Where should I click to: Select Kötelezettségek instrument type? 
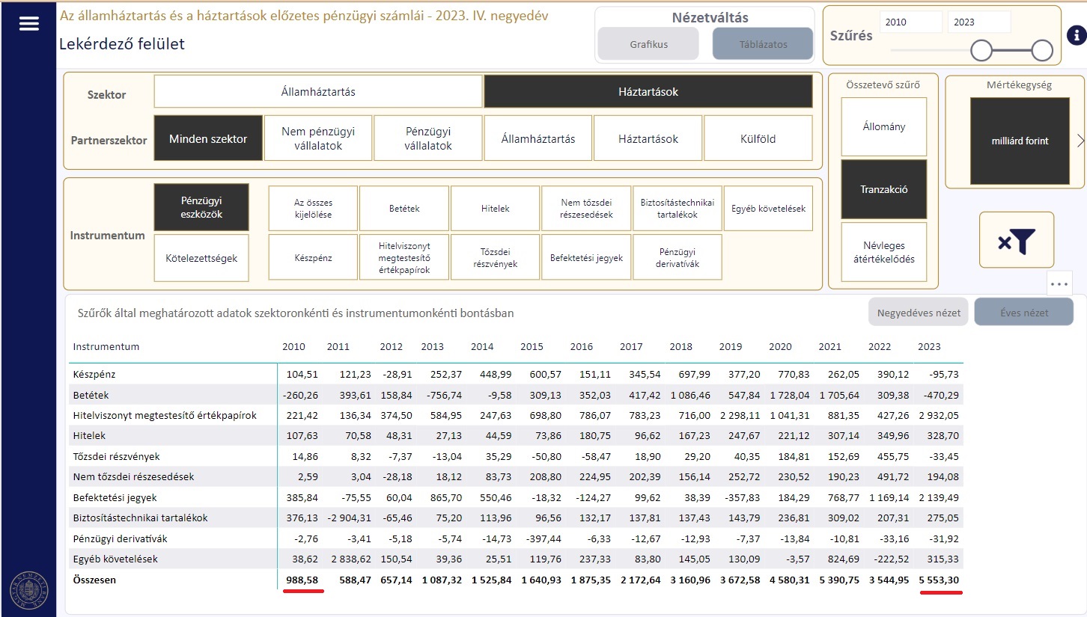click(201, 258)
